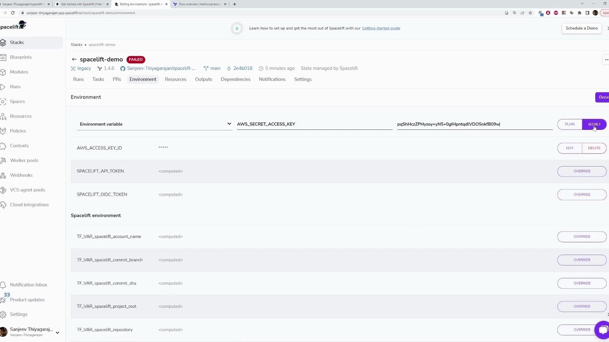Open Webhooks in the sidebar
This screenshot has height=342, width=609.
click(x=21, y=175)
